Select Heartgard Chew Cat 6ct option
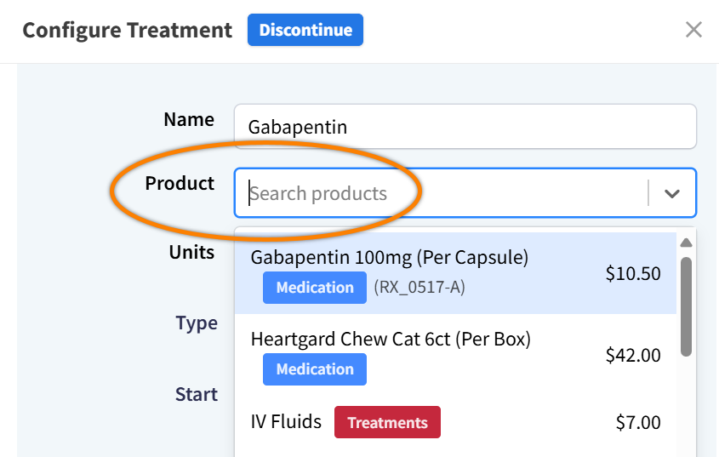Image resolution: width=719 pixels, height=457 pixels. point(391,340)
